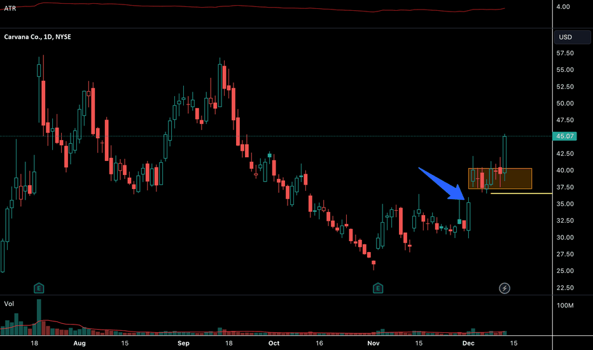Click the 27.50 price axis label
Image resolution: width=593 pixels, height=350 pixels.
pyautogui.click(x=565, y=255)
